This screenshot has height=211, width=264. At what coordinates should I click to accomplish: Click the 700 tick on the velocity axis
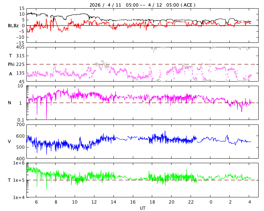(20, 124)
